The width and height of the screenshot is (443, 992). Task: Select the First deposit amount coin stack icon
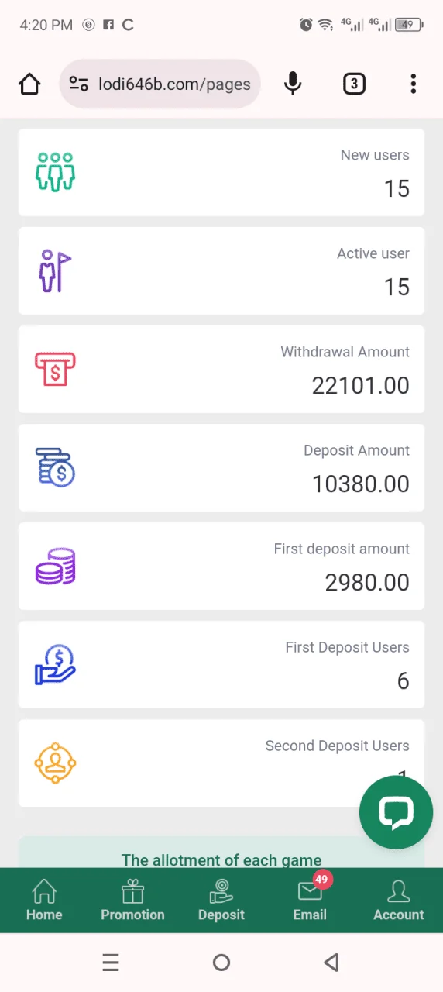55,566
